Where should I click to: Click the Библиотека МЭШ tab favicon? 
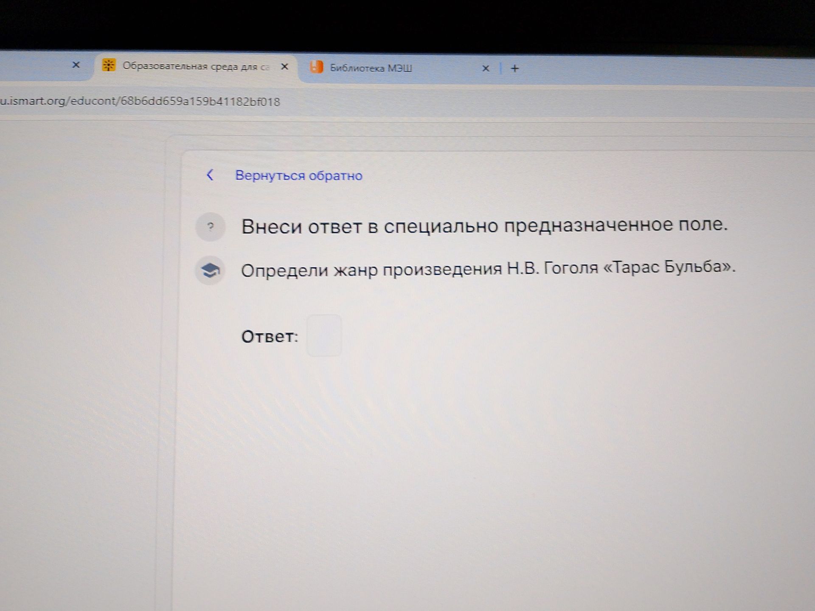tap(316, 67)
